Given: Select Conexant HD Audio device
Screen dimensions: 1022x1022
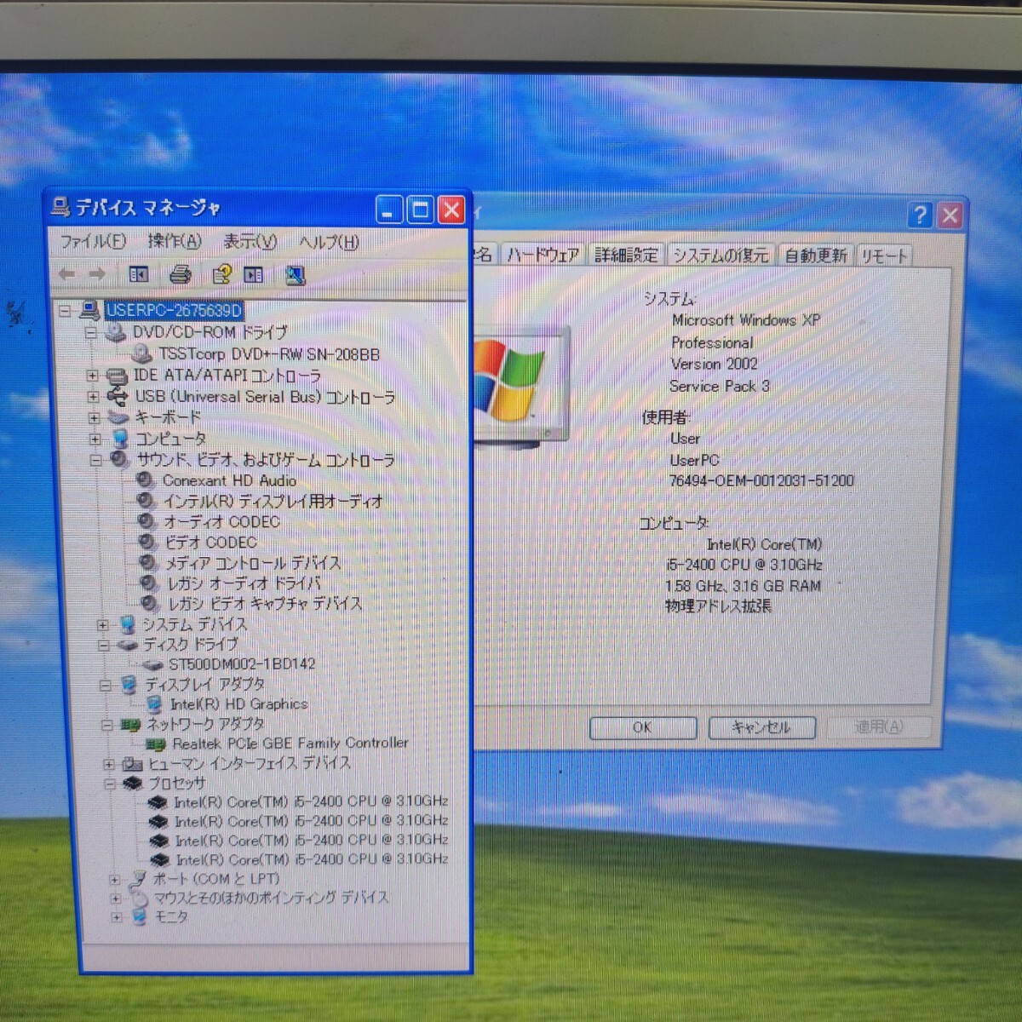Looking at the screenshot, I should (229, 480).
